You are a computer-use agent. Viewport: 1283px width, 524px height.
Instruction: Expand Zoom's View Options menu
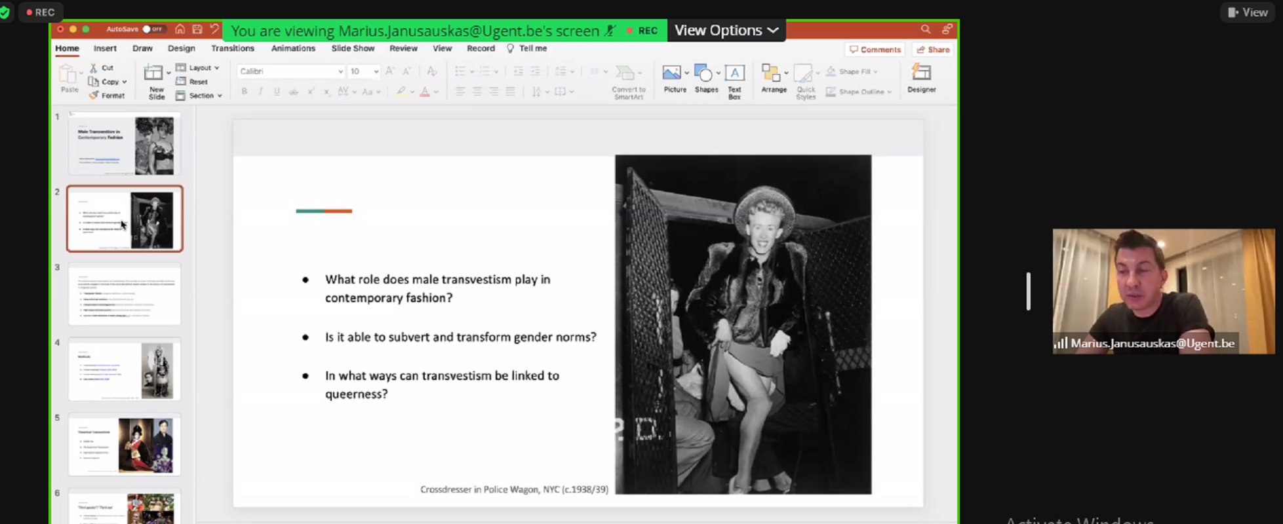[x=726, y=31]
